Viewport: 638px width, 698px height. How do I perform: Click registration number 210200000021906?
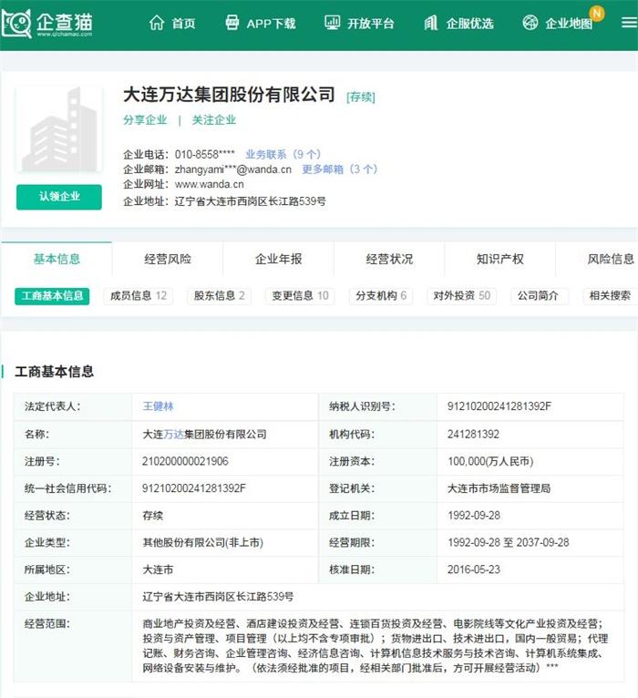(x=185, y=461)
